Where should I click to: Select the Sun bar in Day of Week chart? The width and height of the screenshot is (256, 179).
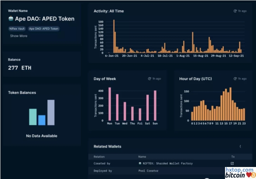pos(155,105)
